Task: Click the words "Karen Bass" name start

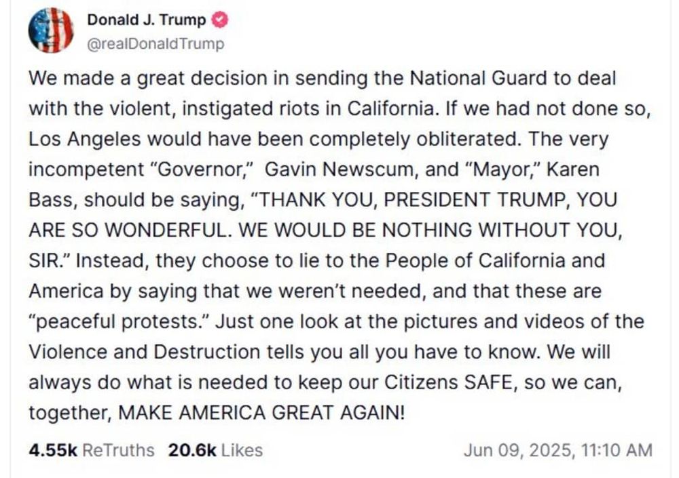Action: [x=573, y=169]
